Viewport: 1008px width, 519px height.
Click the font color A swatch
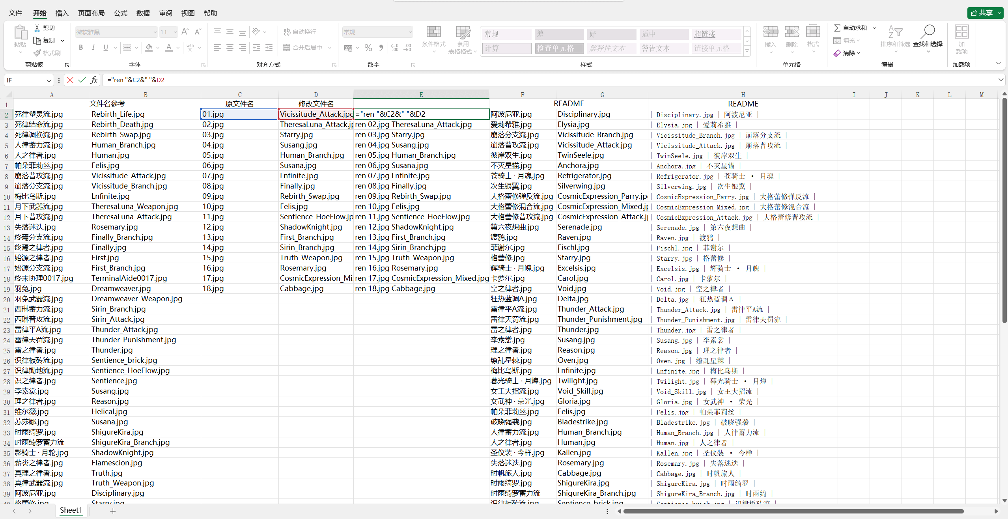[169, 48]
